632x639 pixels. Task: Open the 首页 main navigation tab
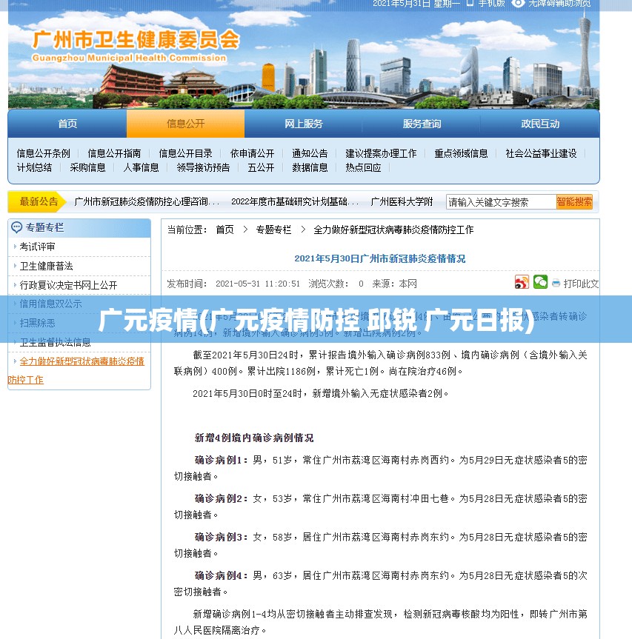pos(67,124)
